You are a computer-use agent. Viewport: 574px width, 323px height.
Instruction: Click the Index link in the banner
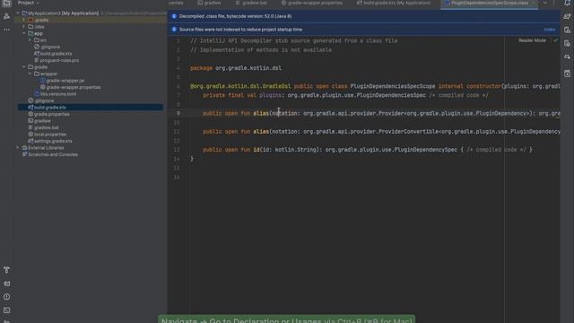click(550, 30)
